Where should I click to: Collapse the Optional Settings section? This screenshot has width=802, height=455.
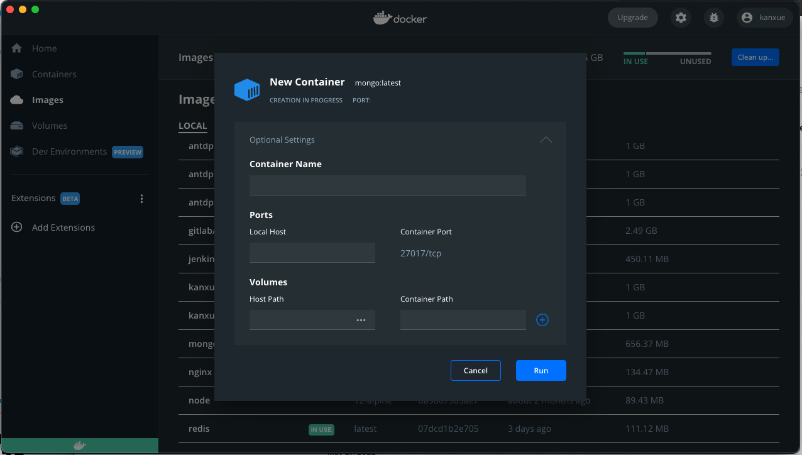coord(546,140)
